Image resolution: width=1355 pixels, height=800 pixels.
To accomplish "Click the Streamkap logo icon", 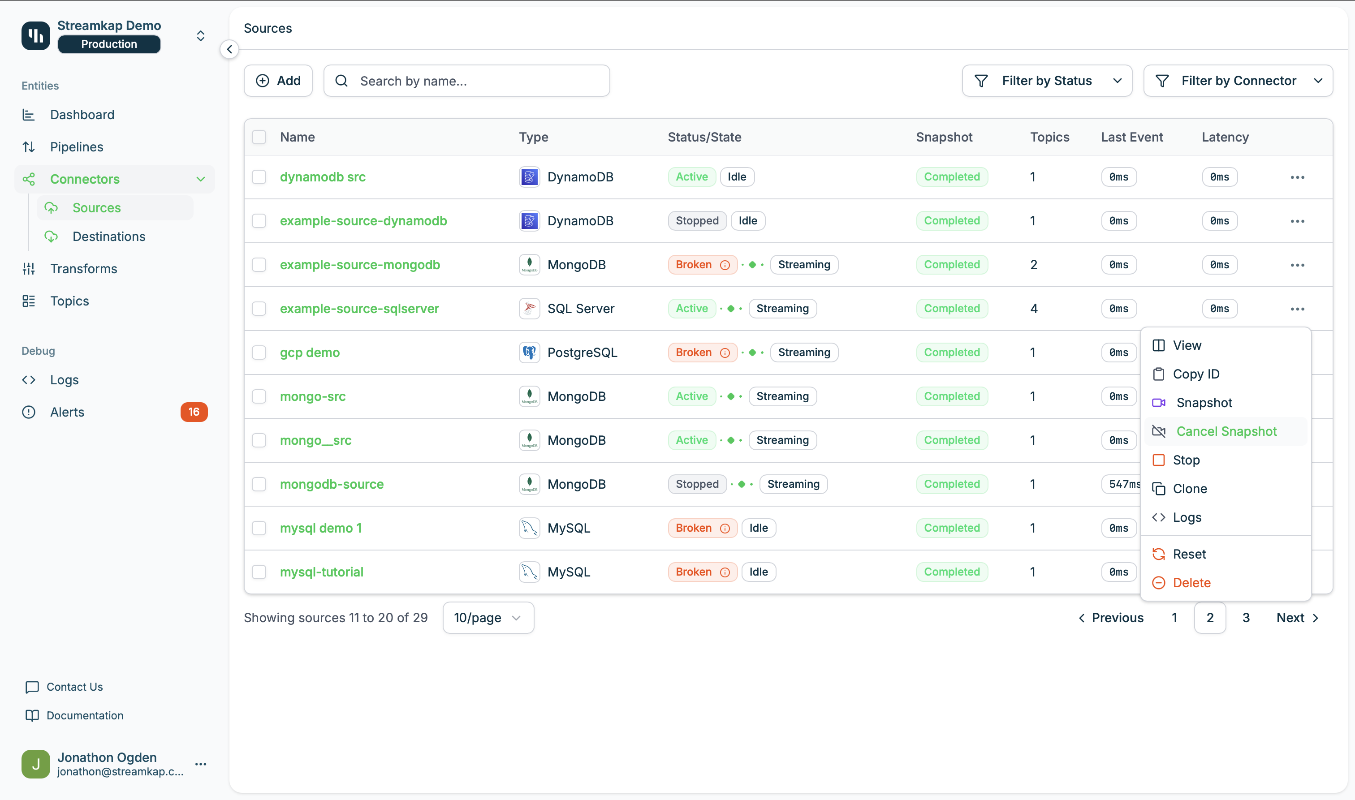I will click(x=35, y=35).
